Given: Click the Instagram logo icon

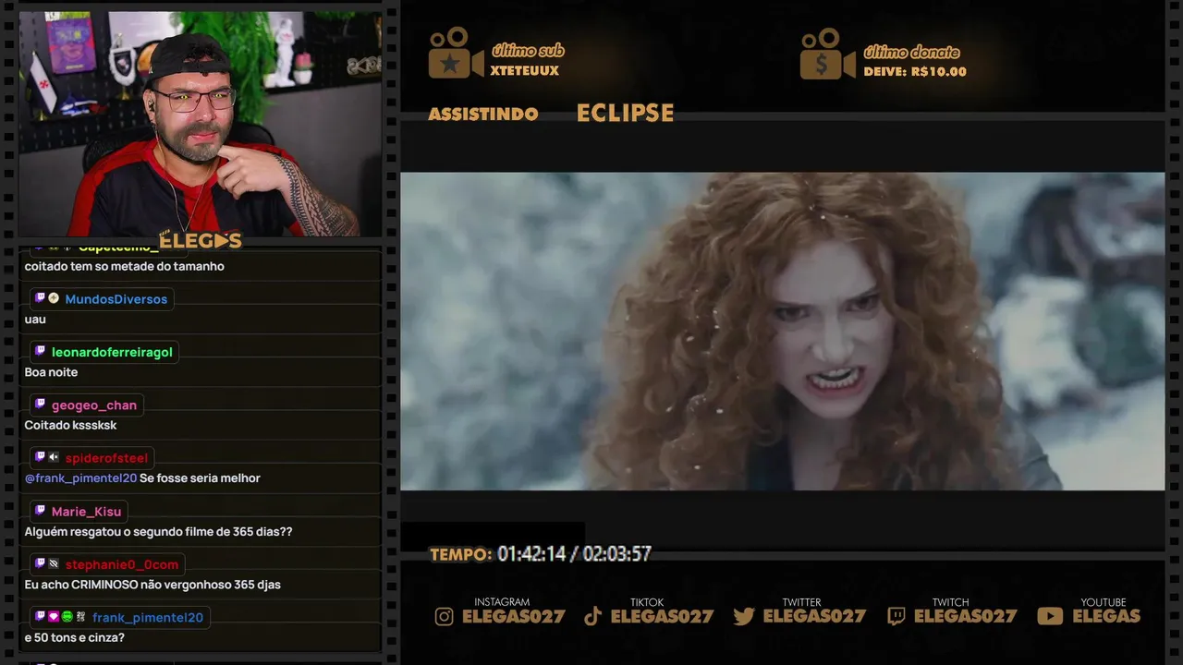Looking at the screenshot, I should [x=445, y=616].
